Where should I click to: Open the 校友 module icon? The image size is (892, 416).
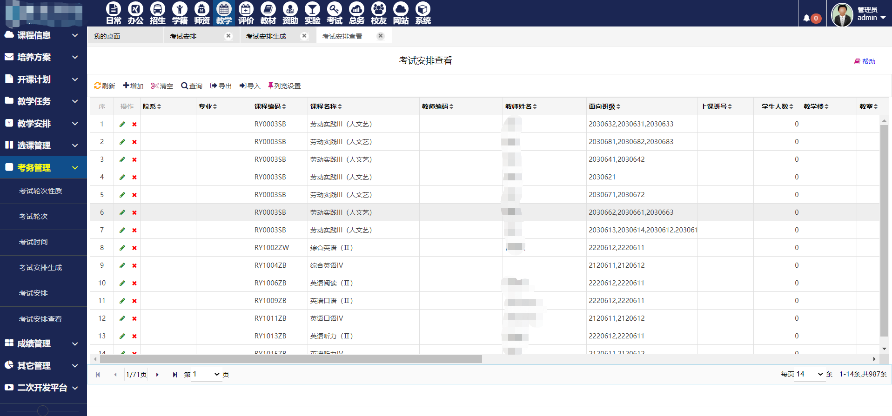[379, 13]
